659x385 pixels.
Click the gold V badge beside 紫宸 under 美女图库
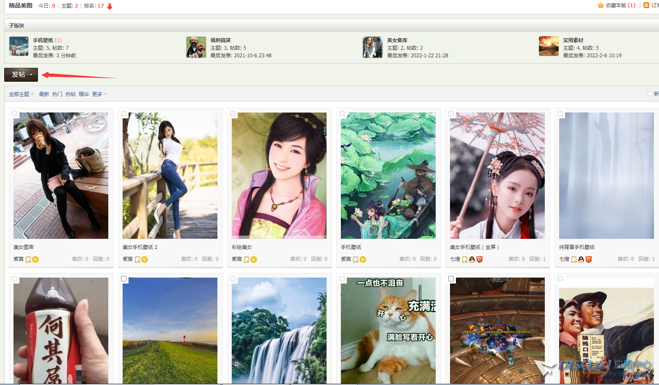coord(36,259)
